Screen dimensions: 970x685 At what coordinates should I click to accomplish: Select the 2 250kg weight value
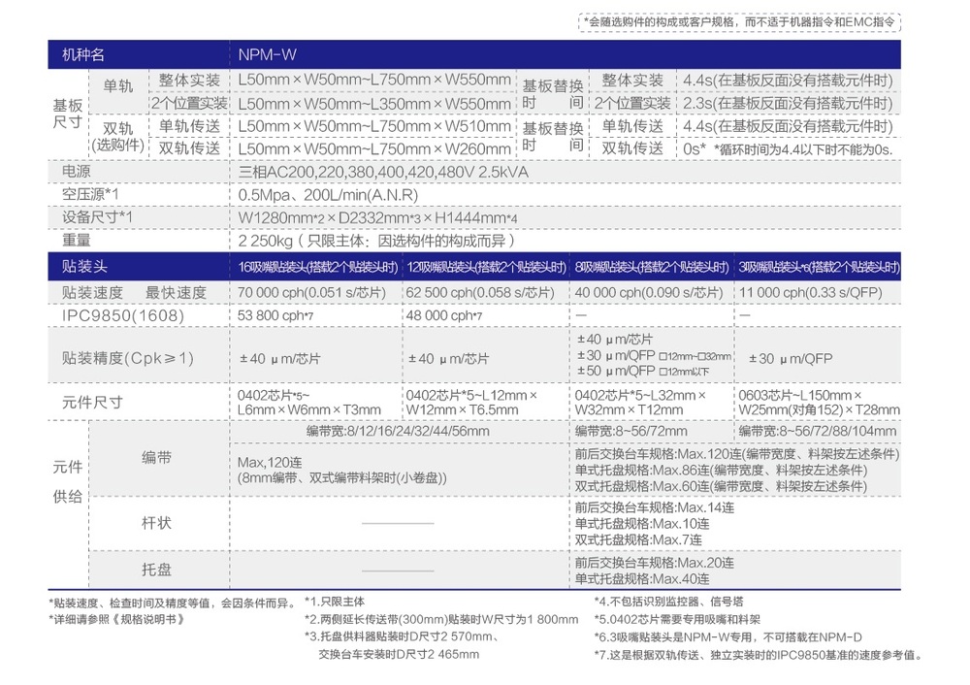pos(376,241)
